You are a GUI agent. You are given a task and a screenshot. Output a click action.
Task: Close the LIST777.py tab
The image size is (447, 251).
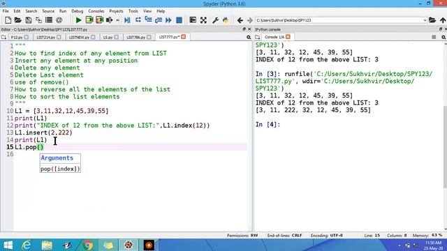183,37
